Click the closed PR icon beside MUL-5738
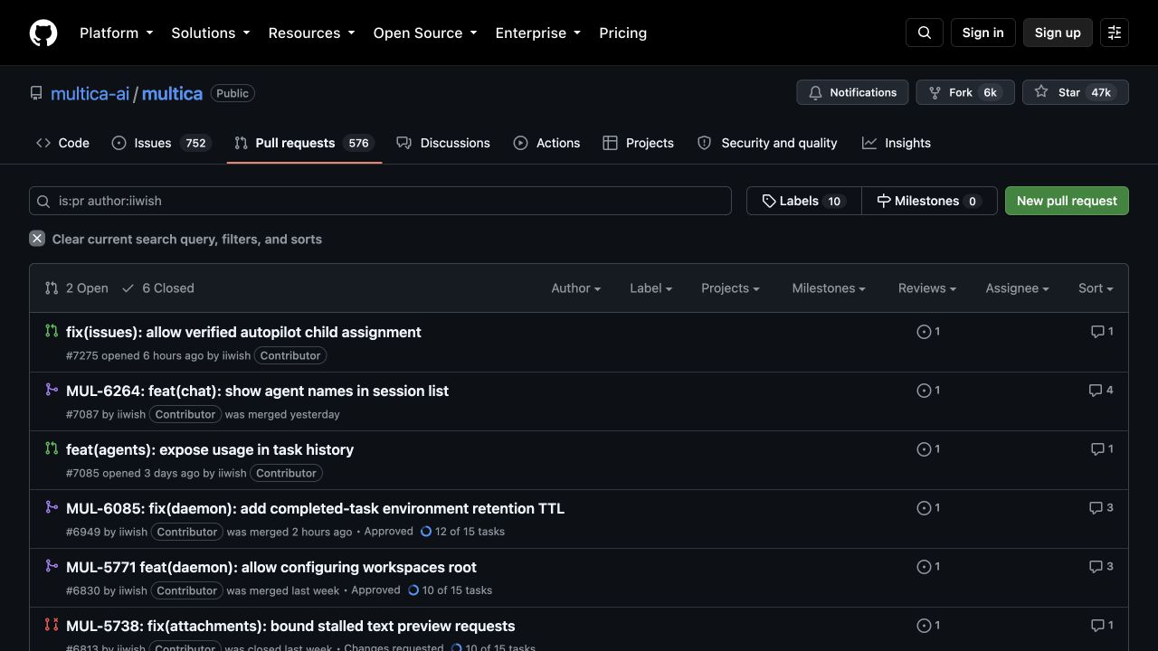 click(52, 625)
